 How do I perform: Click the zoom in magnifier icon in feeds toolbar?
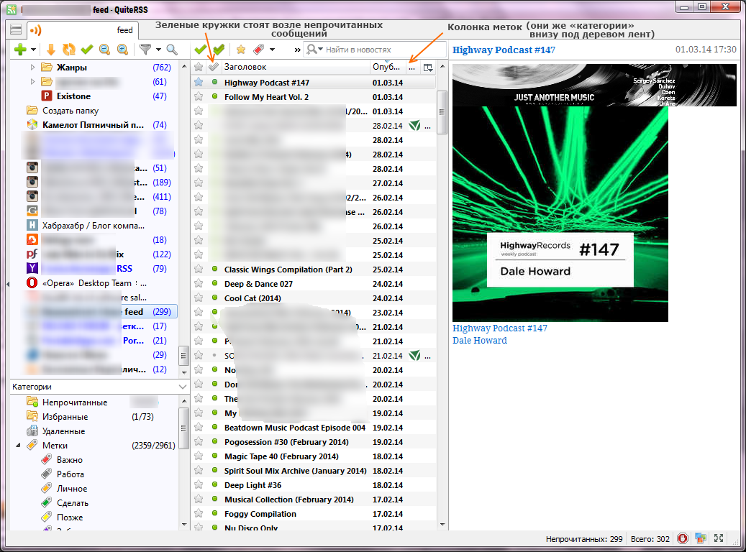tap(122, 50)
